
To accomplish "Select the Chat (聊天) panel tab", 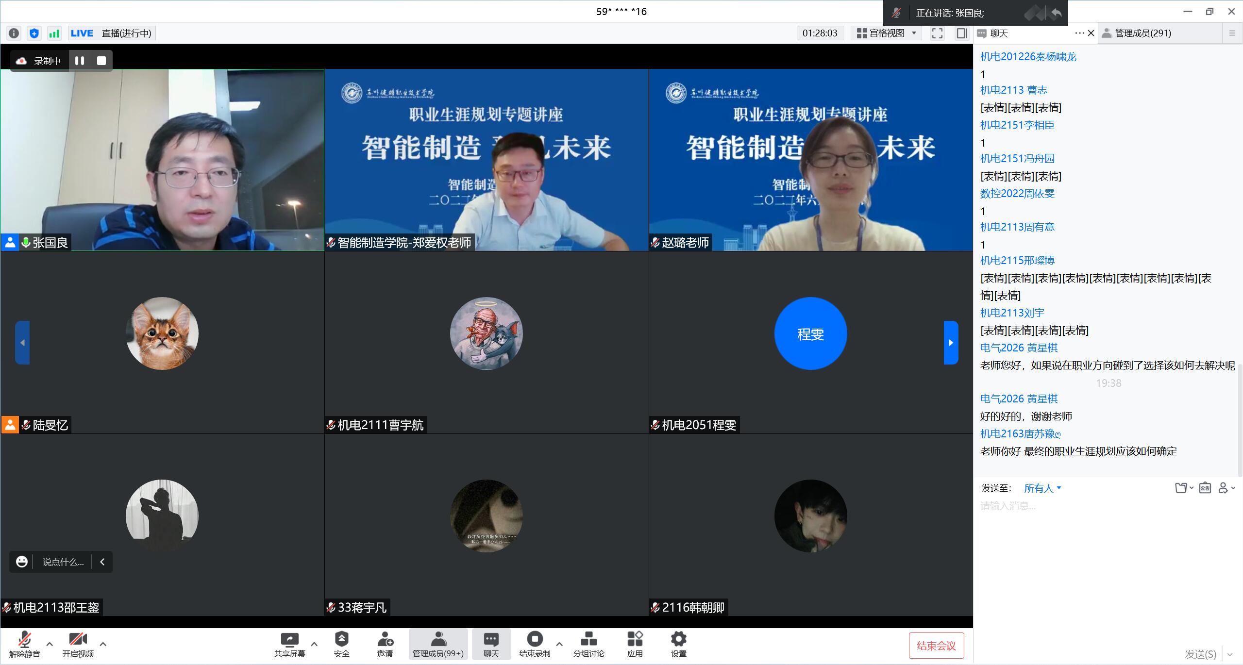I will tap(999, 33).
